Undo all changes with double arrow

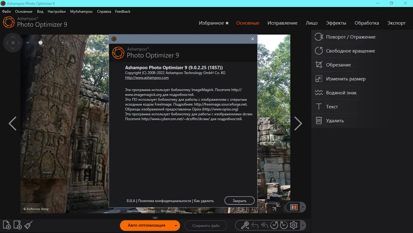coord(265,225)
